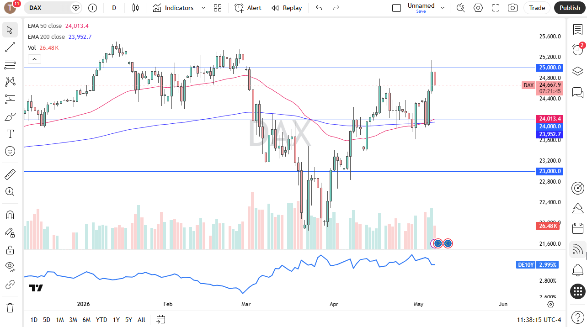Select the YTD date range
The image size is (587, 327).
point(101,320)
